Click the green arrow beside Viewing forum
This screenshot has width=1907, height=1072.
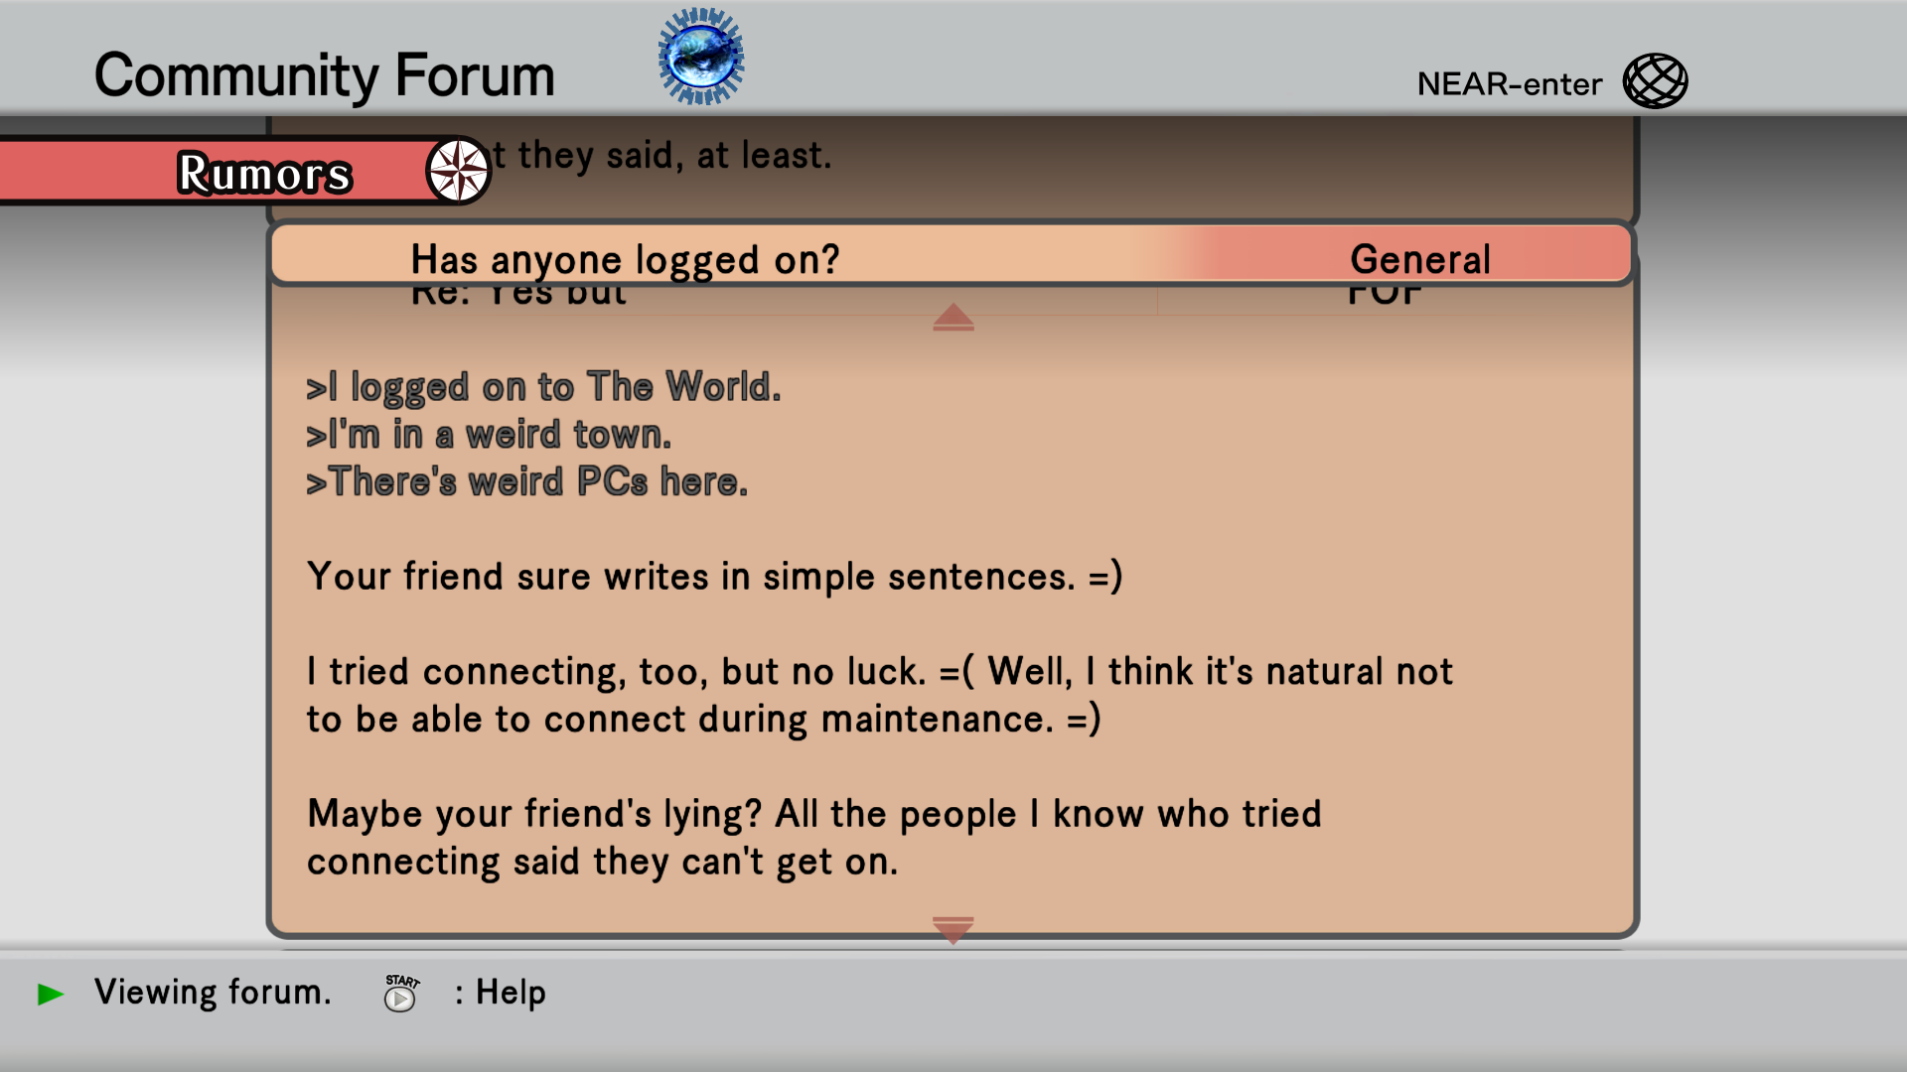pyautogui.click(x=51, y=994)
